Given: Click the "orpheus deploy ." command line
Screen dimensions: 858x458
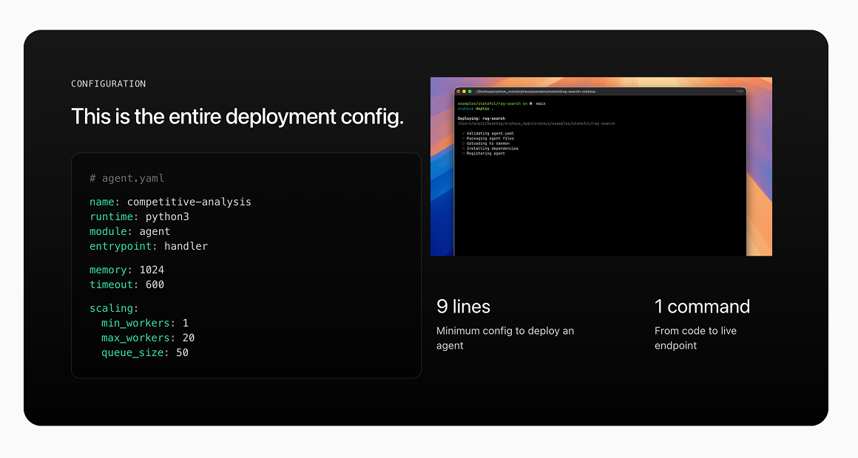Looking at the screenshot, I should 476,109.
